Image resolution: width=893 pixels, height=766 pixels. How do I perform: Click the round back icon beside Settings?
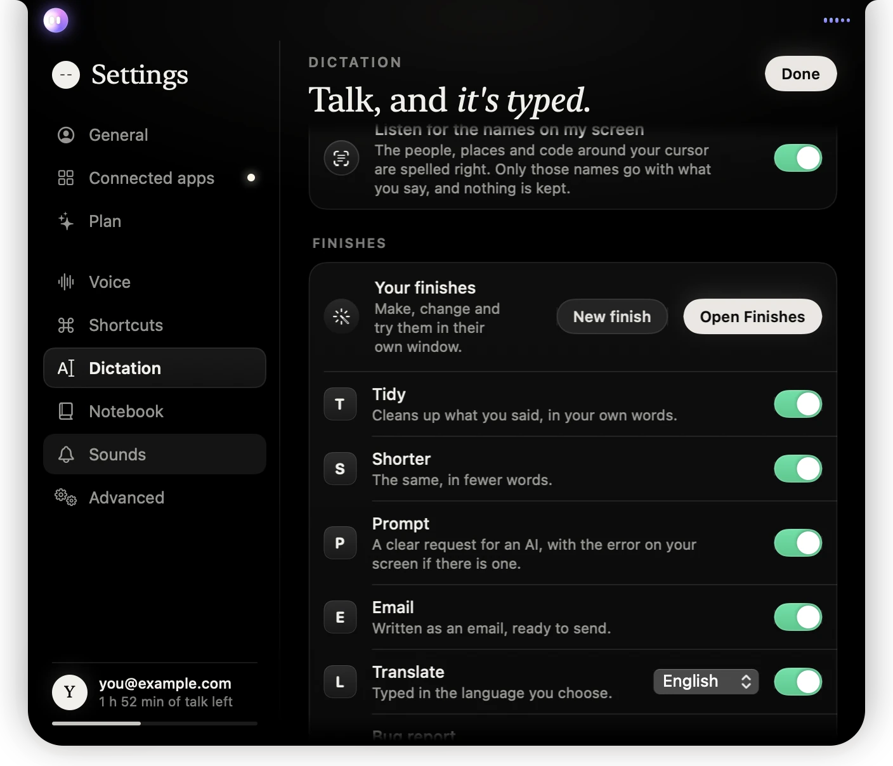[66, 75]
